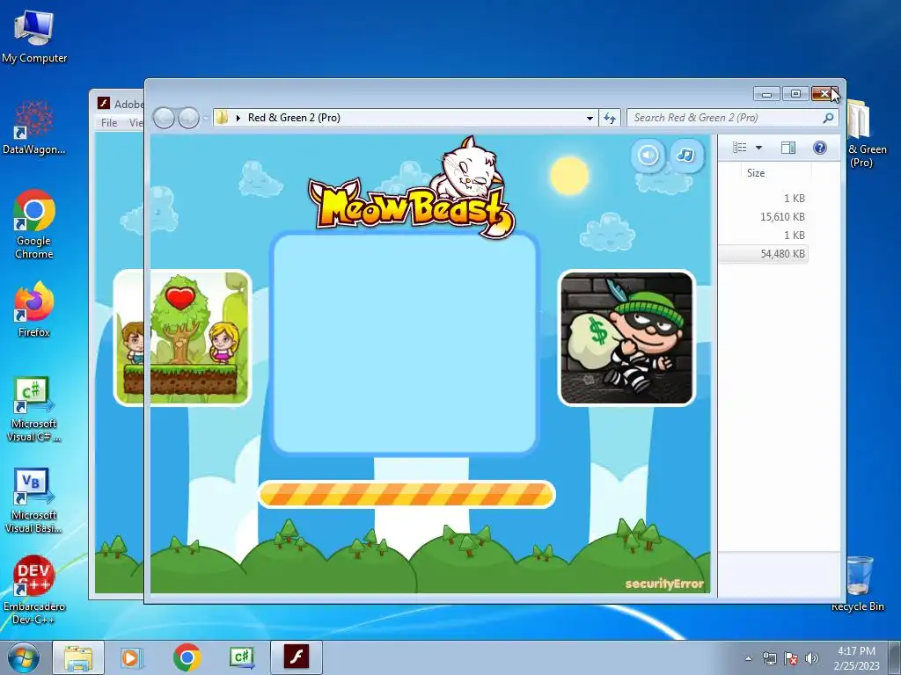
Task: Click Red & Green 2 (Pro) breadcrumb
Action: pyautogui.click(x=294, y=118)
